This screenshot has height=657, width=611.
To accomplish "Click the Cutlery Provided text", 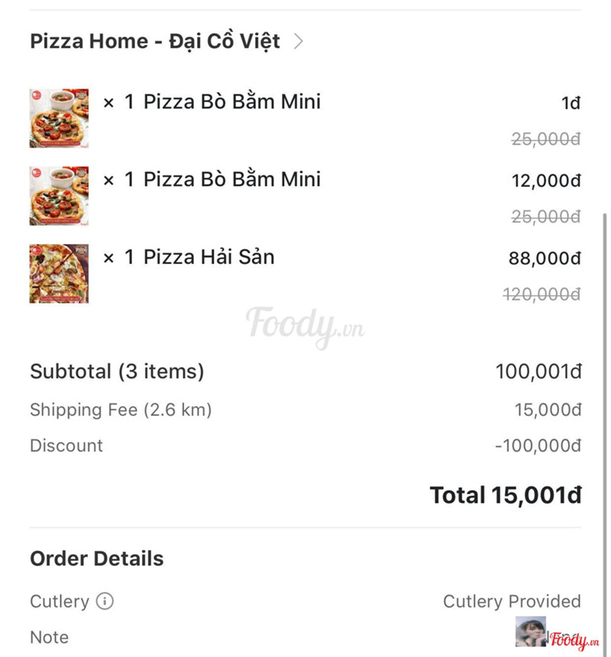I will (x=512, y=601).
